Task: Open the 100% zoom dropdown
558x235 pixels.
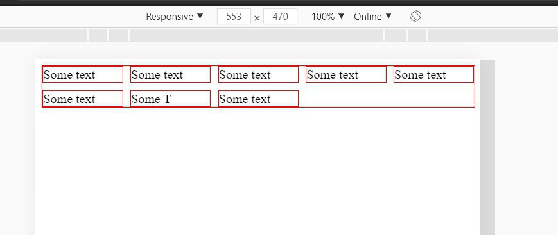Action: coord(328,17)
